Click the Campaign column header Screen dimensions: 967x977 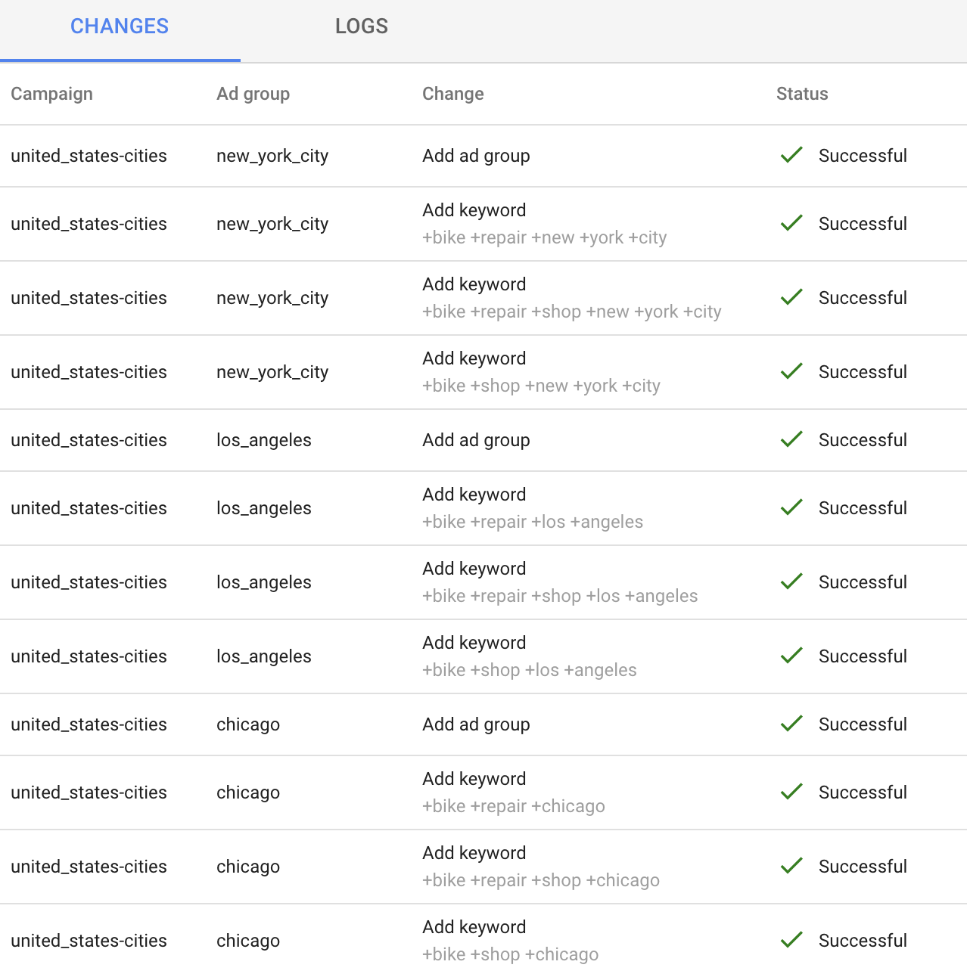pyautogui.click(x=51, y=94)
